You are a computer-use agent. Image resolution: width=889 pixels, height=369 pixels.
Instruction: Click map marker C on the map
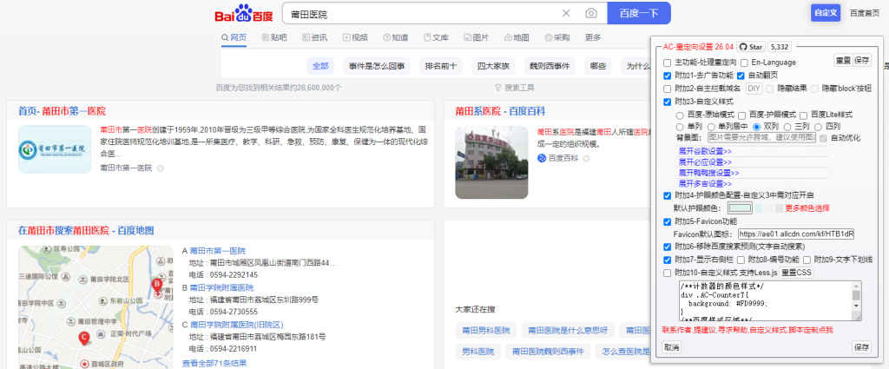[84, 339]
